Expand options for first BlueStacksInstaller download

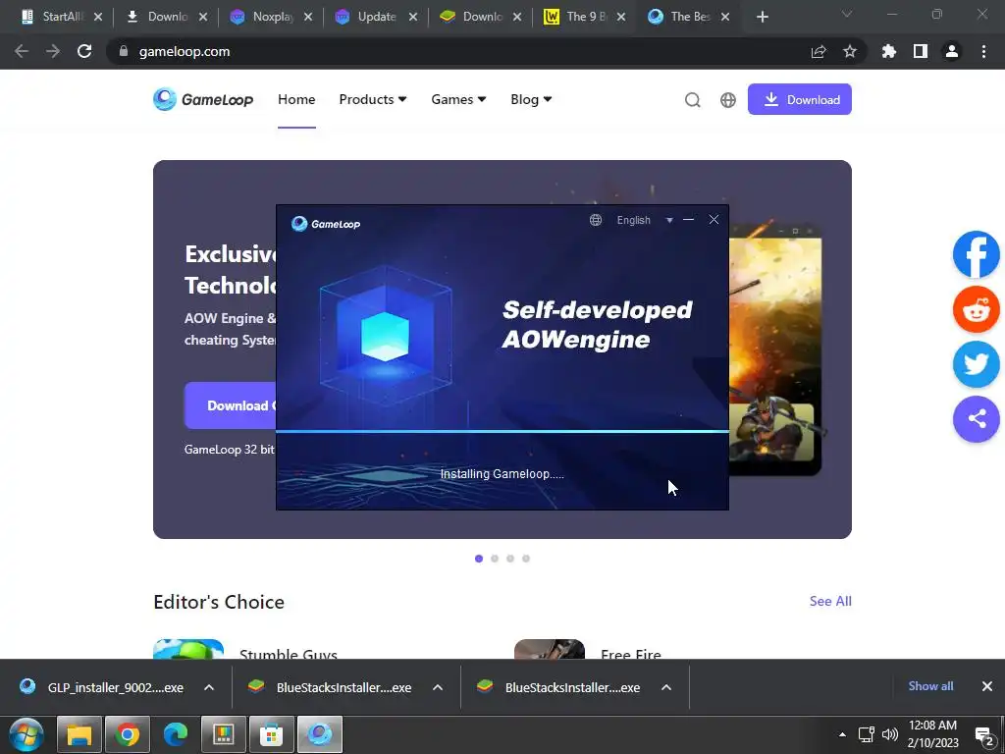[438, 687]
